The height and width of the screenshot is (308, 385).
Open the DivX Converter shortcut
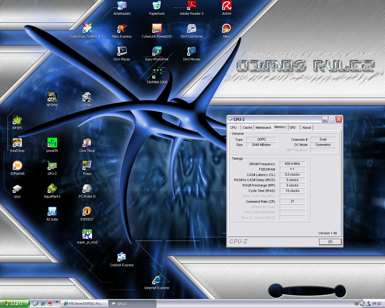point(192,31)
